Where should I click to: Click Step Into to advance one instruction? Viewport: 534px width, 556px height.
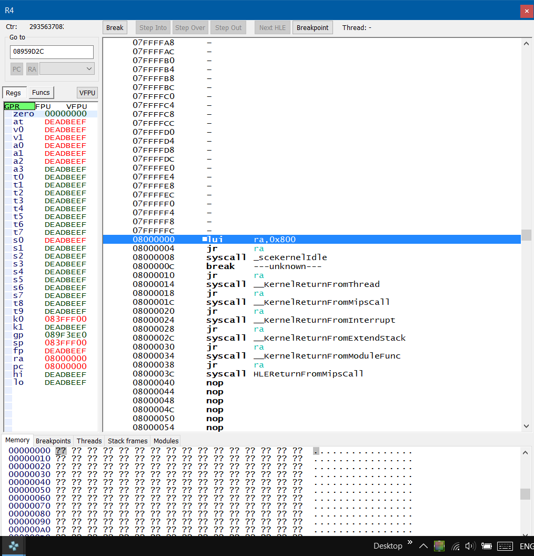point(153,27)
